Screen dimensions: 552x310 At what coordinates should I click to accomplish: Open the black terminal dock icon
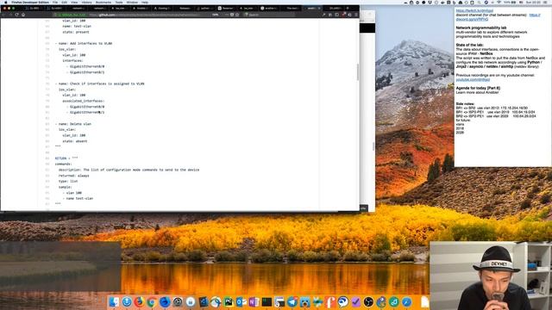point(267,302)
